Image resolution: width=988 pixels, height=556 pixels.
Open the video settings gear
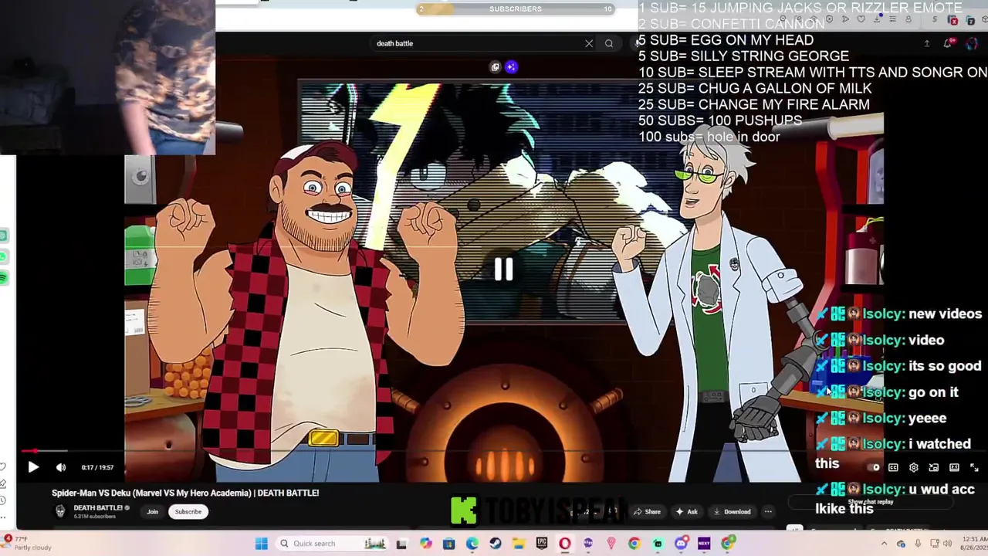click(913, 467)
